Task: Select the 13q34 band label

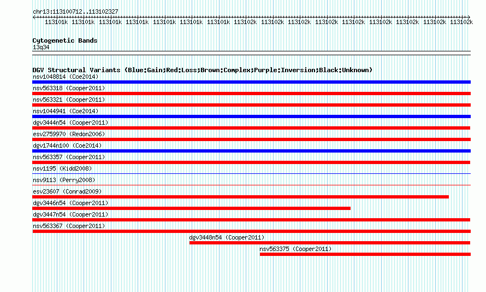Action: 41,47
